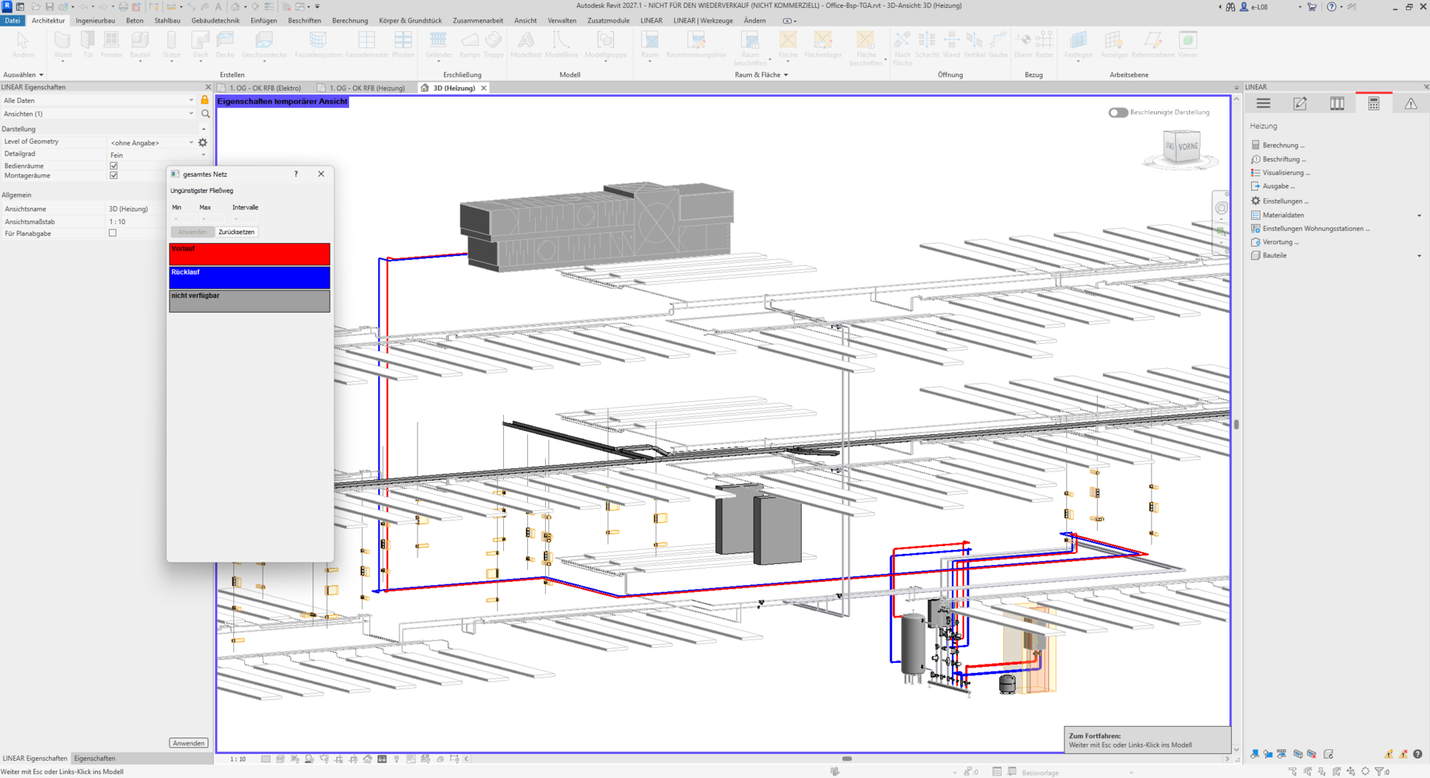Screen dimensions: 1430x778
Task: Switch to the 1. OG - OK RFB (Elektro) tab
Action: pyautogui.click(x=264, y=88)
